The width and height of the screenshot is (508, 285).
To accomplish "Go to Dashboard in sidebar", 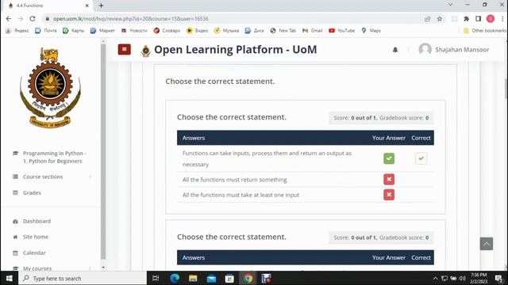I will click(37, 221).
